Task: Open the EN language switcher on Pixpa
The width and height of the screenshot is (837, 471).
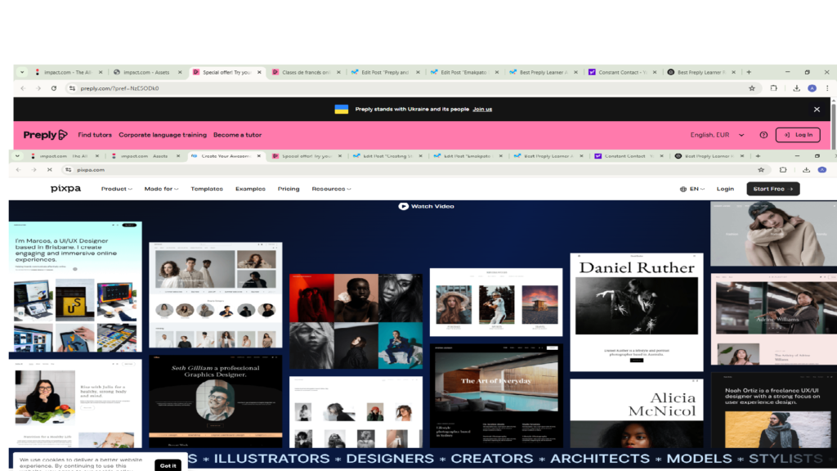Action: [x=692, y=189]
